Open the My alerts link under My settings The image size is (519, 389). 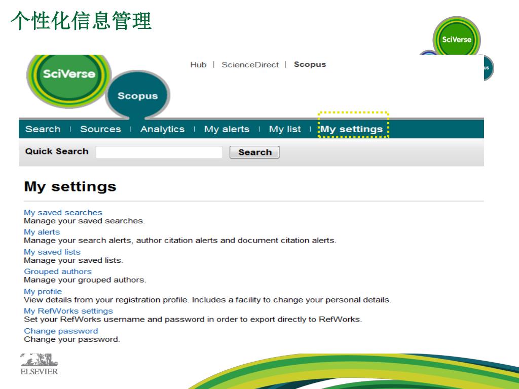click(x=42, y=232)
